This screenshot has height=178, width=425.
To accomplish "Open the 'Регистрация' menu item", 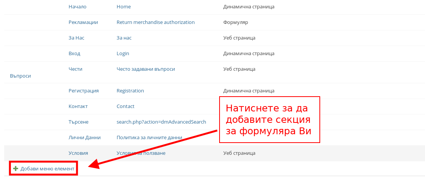I will tap(83, 91).
